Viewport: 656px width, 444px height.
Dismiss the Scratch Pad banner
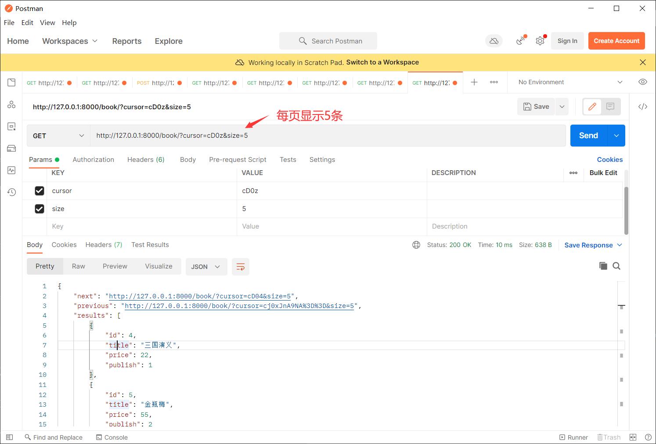(643, 62)
